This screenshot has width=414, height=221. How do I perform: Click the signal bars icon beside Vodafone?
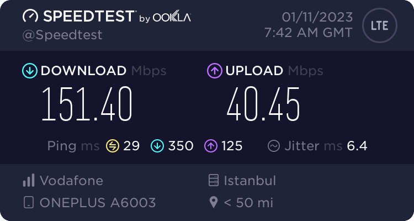point(29,180)
